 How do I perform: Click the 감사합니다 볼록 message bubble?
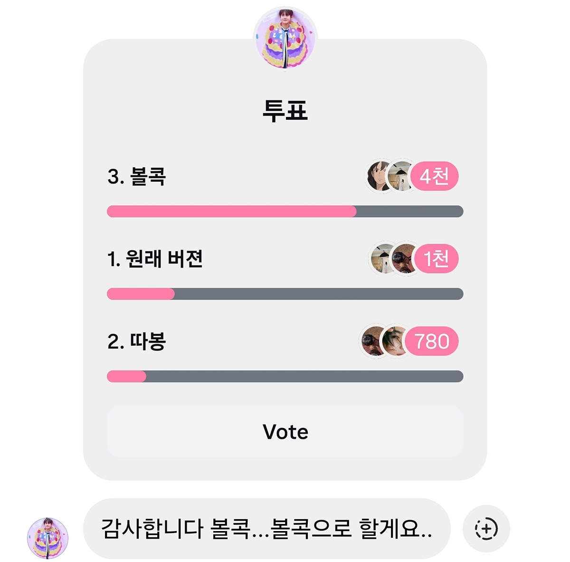(266, 529)
